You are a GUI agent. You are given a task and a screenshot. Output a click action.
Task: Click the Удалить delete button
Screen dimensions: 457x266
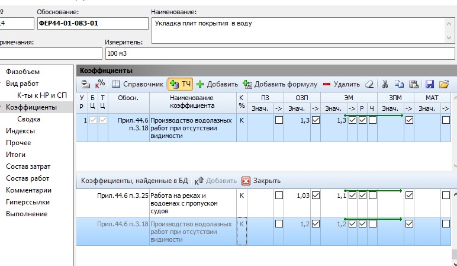pyautogui.click(x=342, y=84)
